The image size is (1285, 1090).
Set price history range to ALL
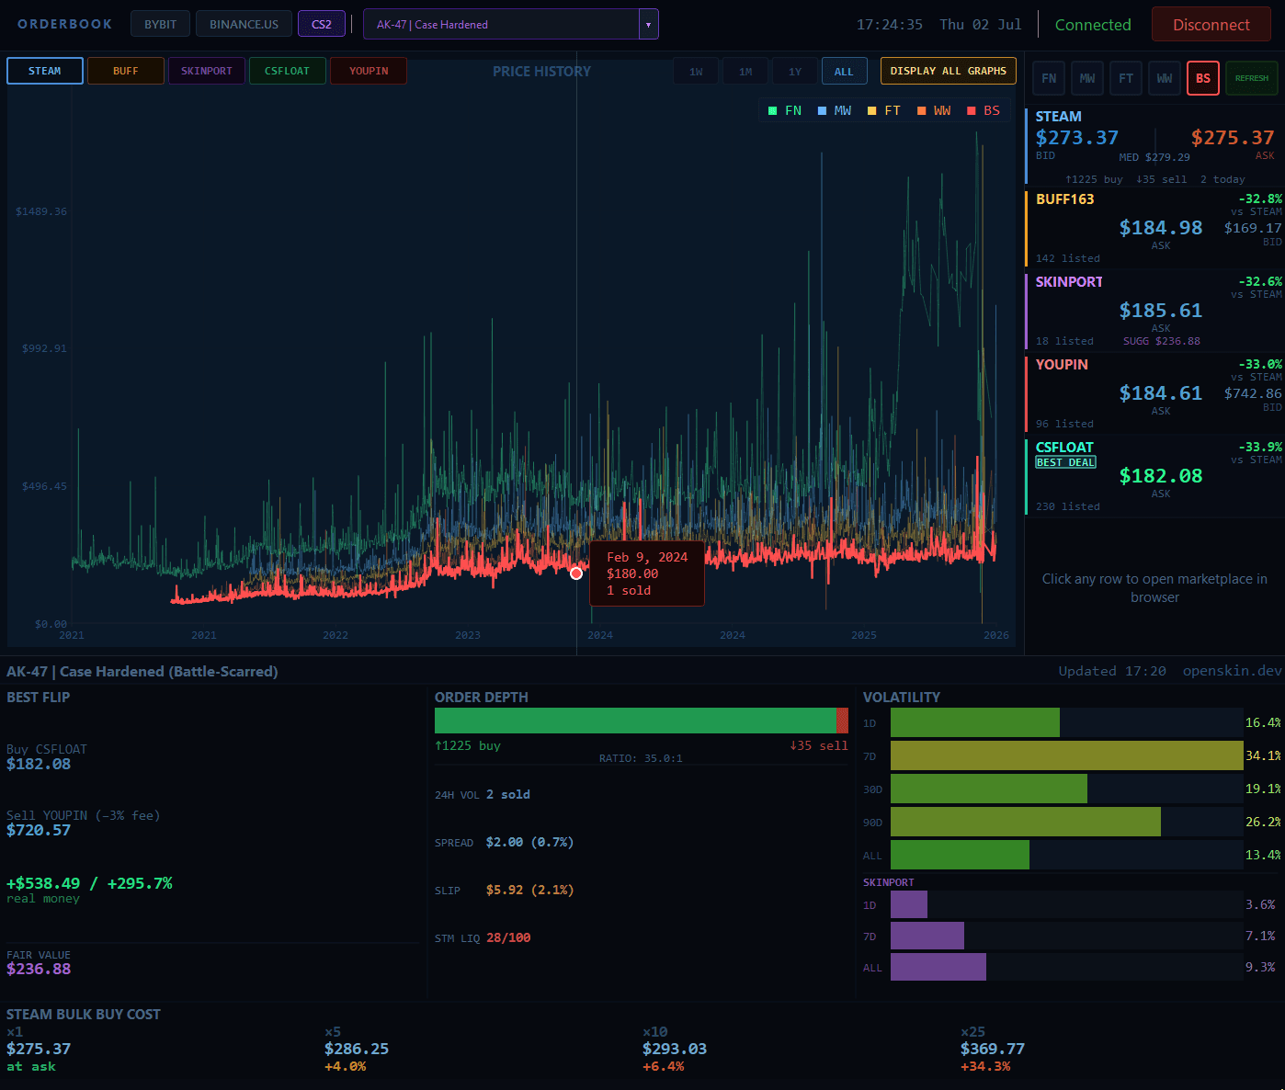pyautogui.click(x=844, y=72)
